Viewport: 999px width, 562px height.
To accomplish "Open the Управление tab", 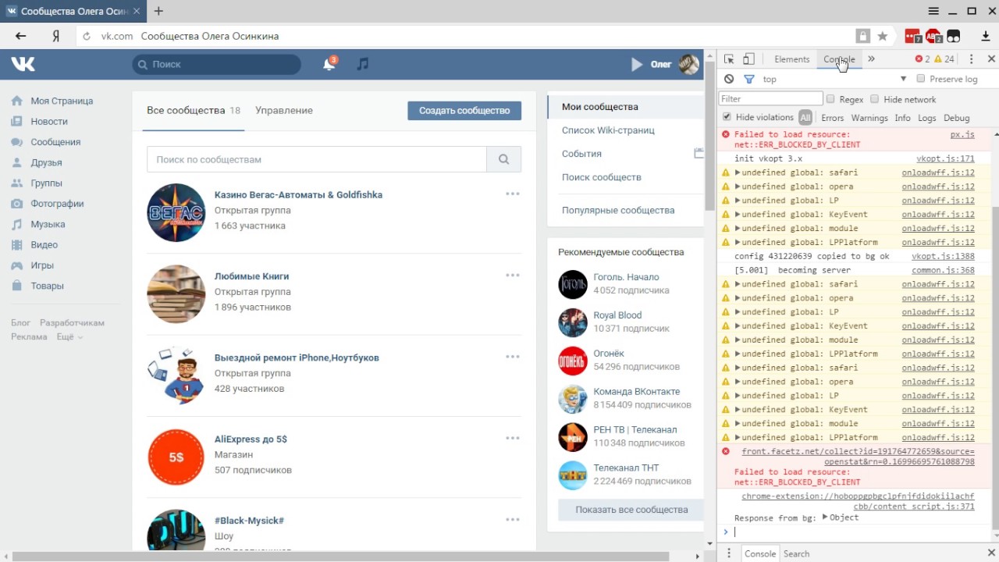I will tap(284, 110).
